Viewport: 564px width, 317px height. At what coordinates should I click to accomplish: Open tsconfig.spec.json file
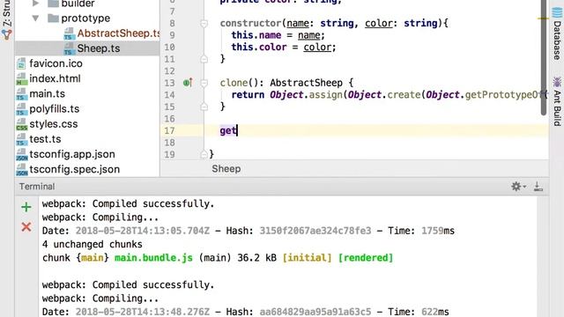point(74,169)
